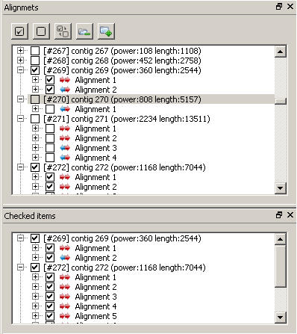Click red arrows icon of contig 272 Alignment 1 in Alignmets
297x334 pixels.
tap(65, 177)
